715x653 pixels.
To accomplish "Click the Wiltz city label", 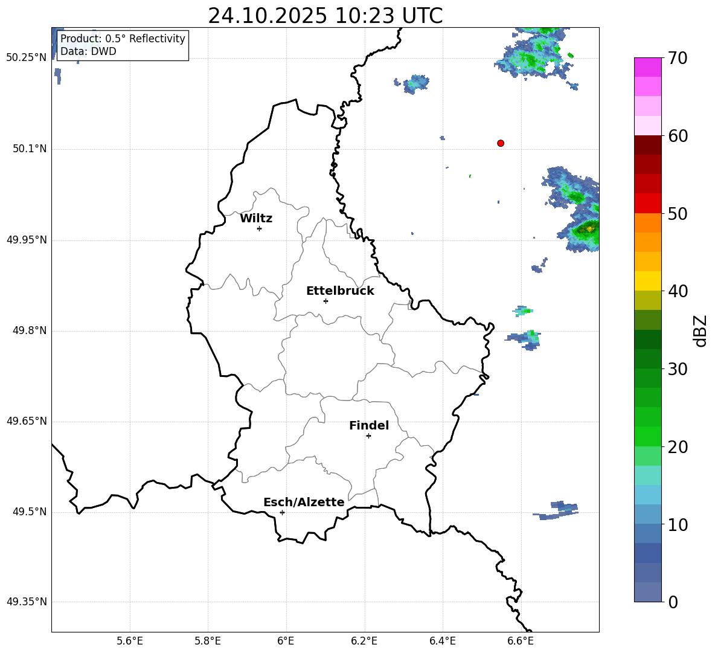I will tap(256, 219).
